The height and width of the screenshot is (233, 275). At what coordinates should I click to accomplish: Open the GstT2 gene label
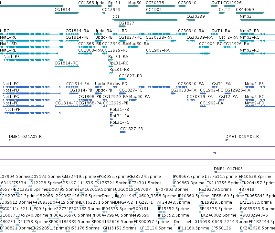pyautogui.click(x=224, y=9)
